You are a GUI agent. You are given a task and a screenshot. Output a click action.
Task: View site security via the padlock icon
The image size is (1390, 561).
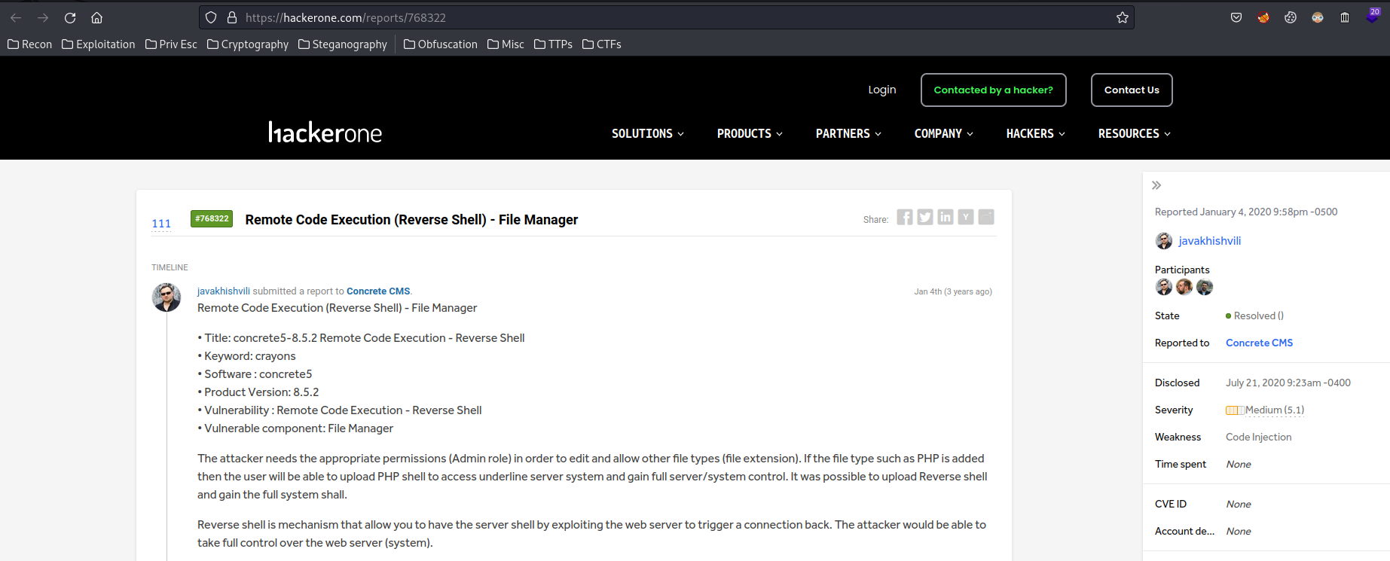point(232,17)
